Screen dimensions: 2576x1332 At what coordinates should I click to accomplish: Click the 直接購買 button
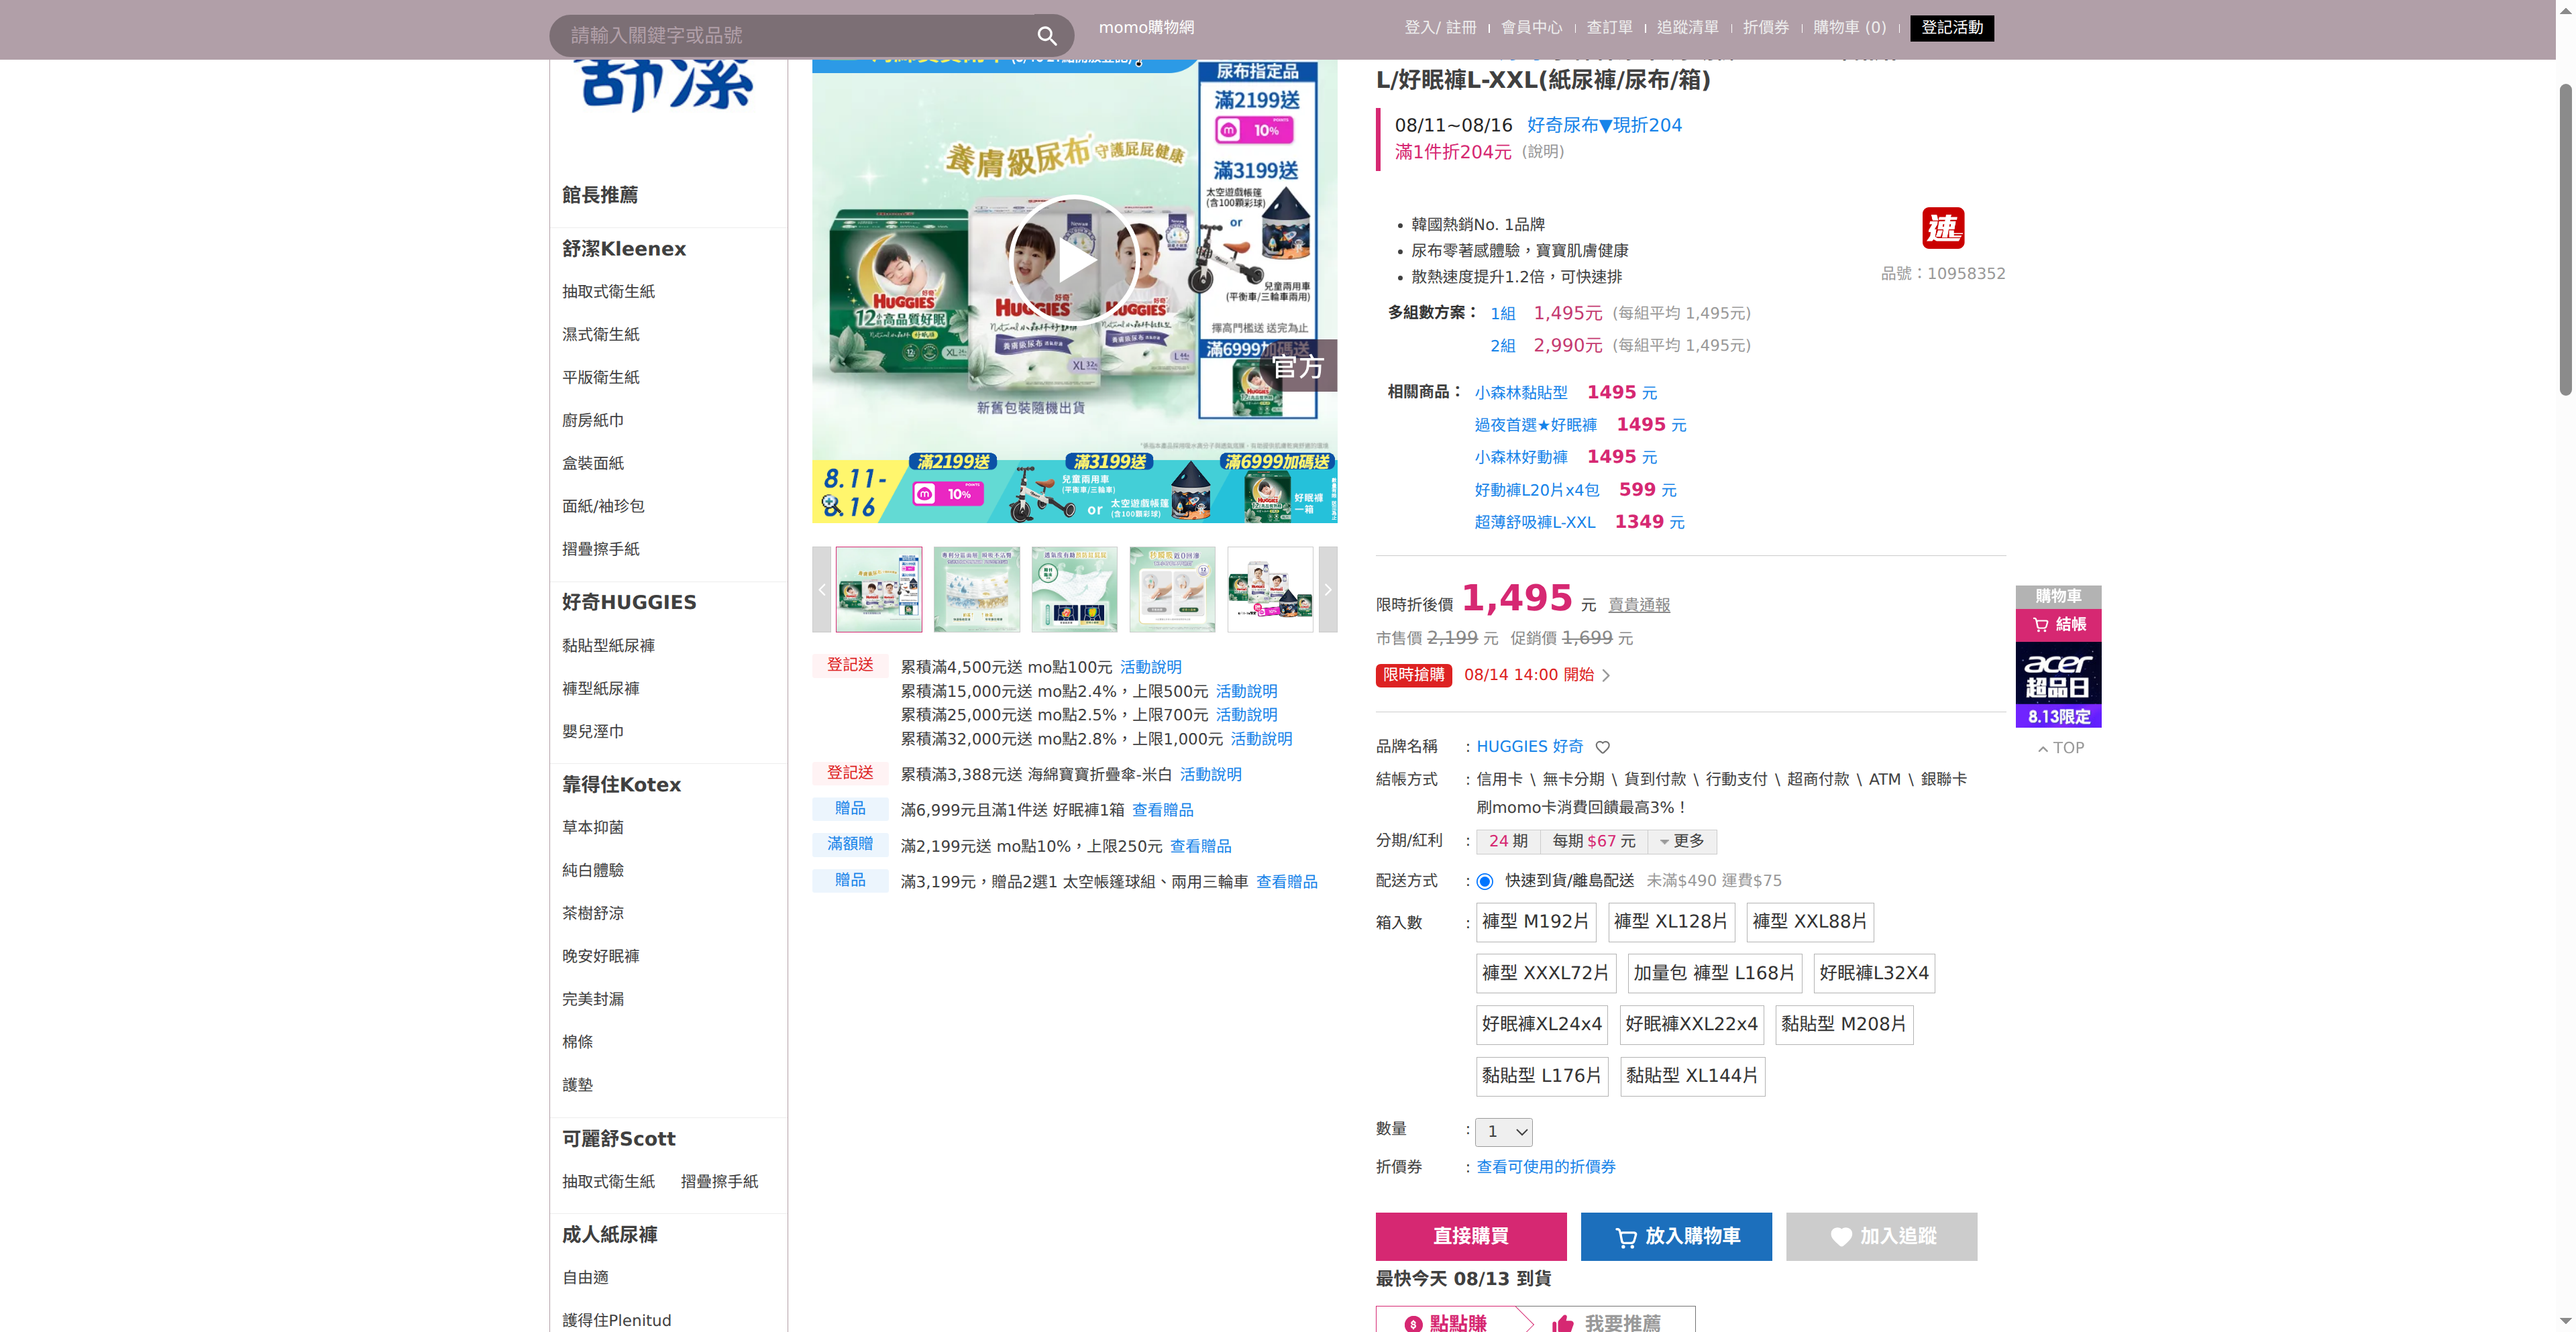1471,1237
